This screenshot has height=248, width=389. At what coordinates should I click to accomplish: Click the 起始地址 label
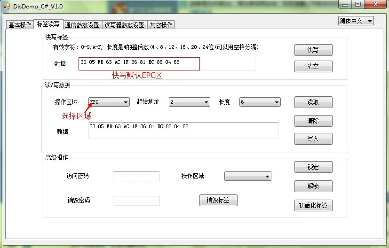coord(148,101)
